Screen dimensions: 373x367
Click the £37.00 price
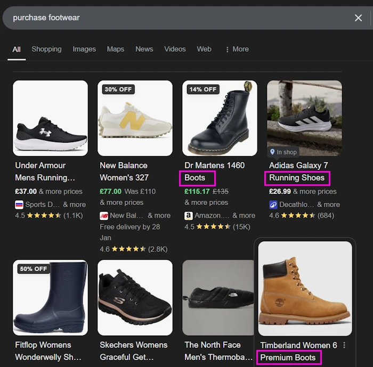click(26, 191)
